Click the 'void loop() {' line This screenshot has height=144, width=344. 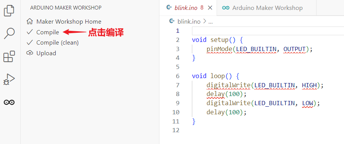(x=215, y=76)
